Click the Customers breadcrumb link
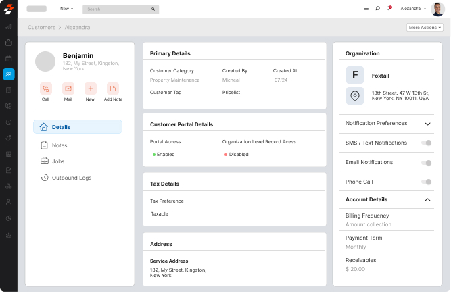The width and height of the screenshot is (451, 304). point(41,28)
